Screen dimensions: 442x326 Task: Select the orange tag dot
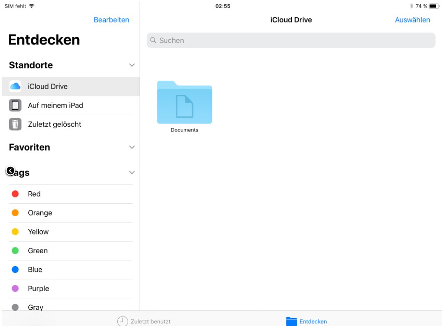pos(15,212)
